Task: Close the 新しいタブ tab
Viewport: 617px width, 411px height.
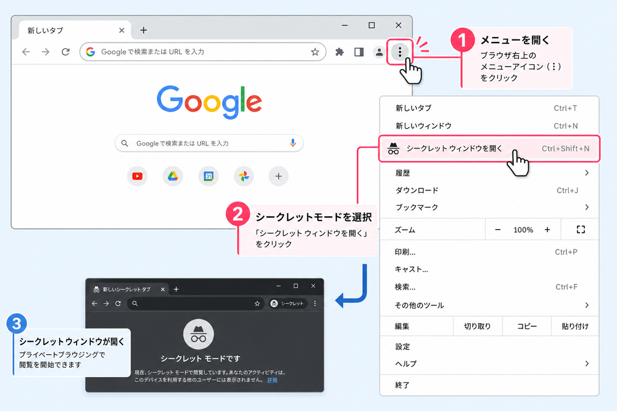Action: coord(122,30)
